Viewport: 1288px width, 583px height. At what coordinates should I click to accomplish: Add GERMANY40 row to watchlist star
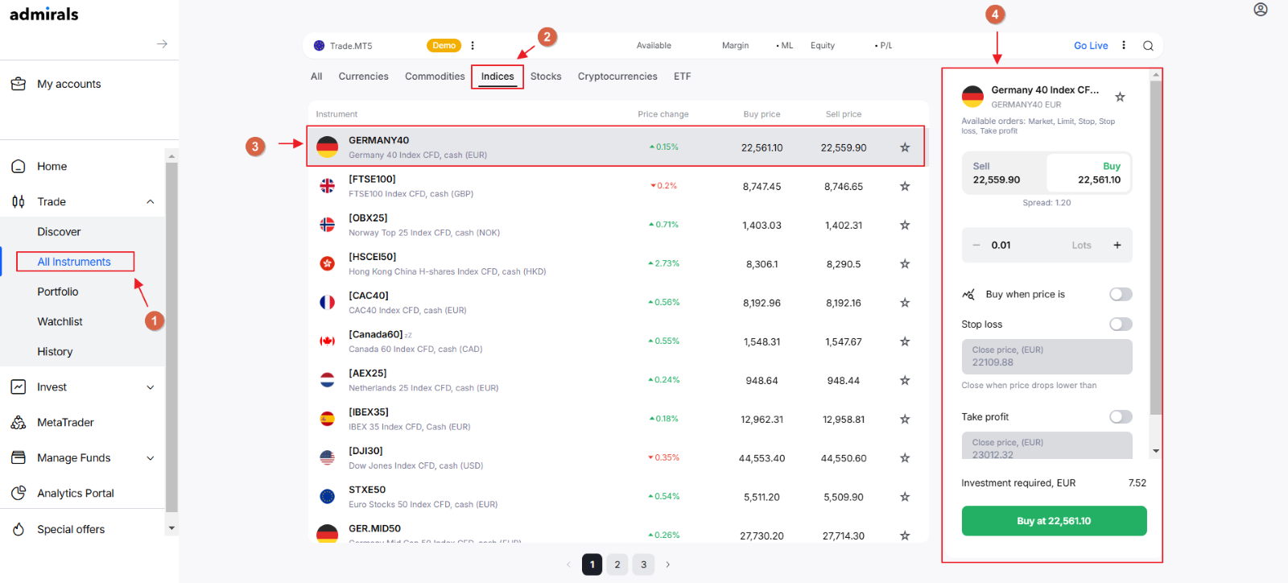point(905,147)
